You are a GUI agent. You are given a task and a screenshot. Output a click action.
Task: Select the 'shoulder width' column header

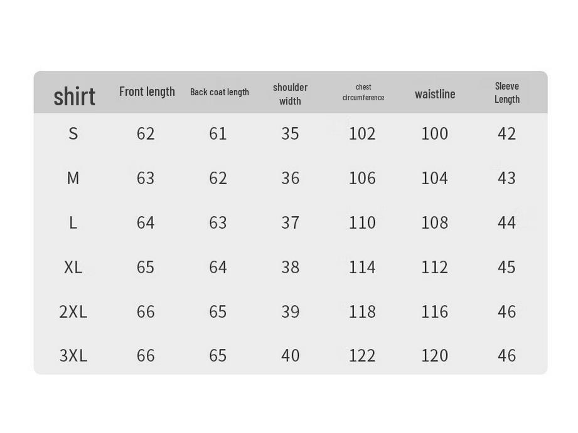pyautogui.click(x=290, y=94)
